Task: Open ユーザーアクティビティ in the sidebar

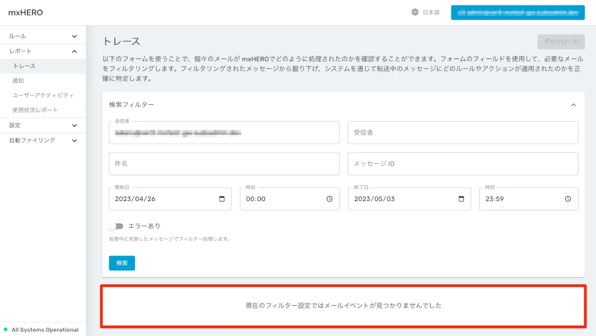Action: point(43,95)
